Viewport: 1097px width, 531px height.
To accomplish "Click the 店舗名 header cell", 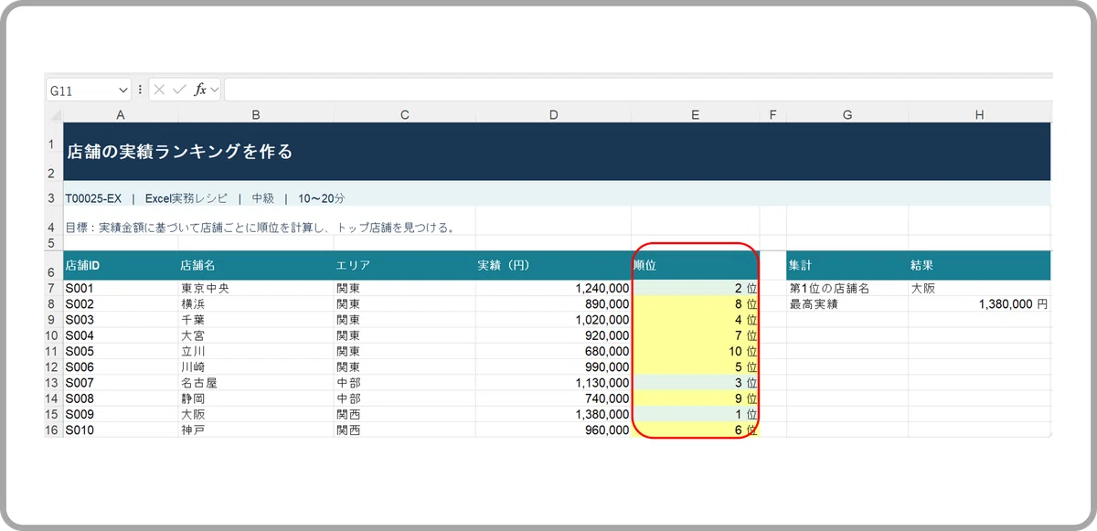I will click(x=256, y=266).
